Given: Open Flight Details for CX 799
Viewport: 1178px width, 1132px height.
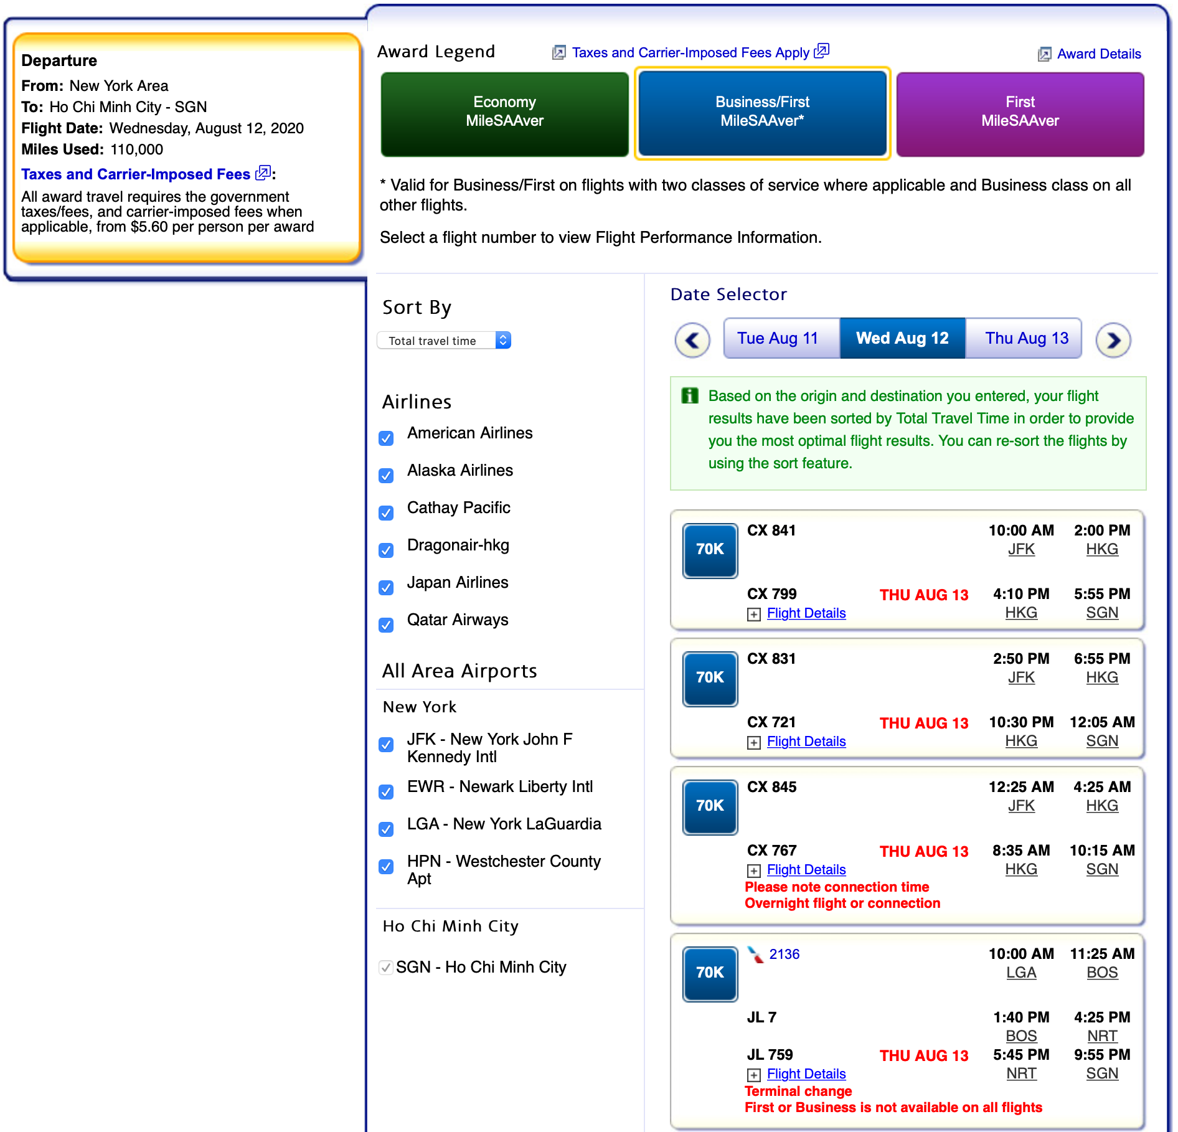Looking at the screenshot, I should [x=806, y=613].
